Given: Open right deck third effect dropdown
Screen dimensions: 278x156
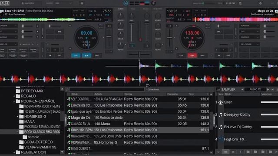Looking at the screenshot, I should point(249,37).
